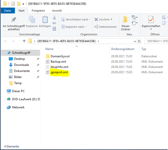168x150 pixels.
Task: Click the copy path icon
Action: 54,23
